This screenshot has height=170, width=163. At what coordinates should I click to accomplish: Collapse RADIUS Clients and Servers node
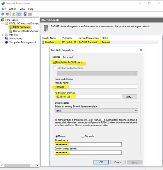[3, 24]
